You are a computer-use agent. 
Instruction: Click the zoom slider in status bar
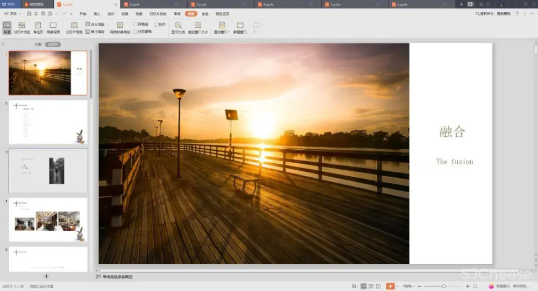443,286
